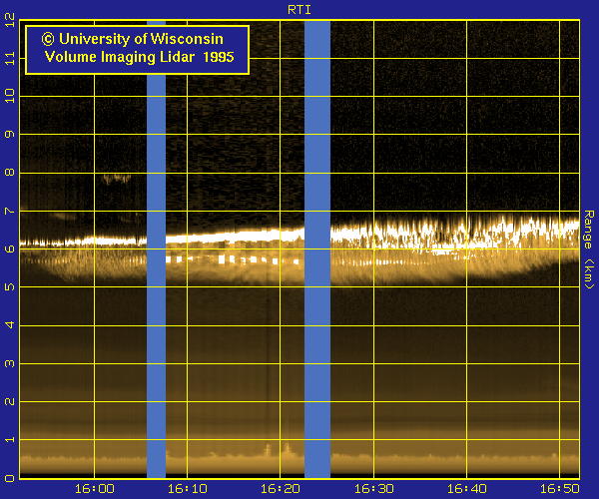Click the Volume Imaging Lidar 1995 text

[x=140, y=57]
